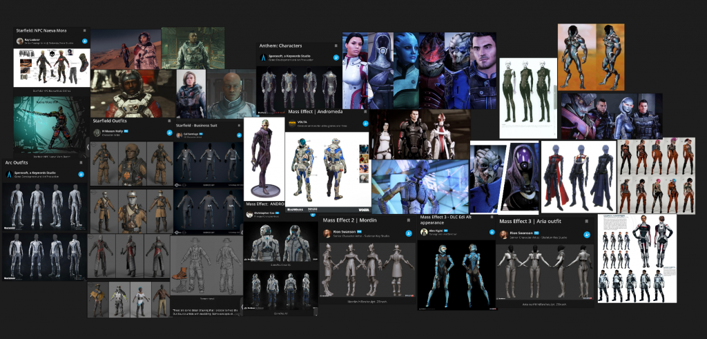Bookmark the Arc Outfits card
This screenshot has height=339, width=707.
point(81,163)
